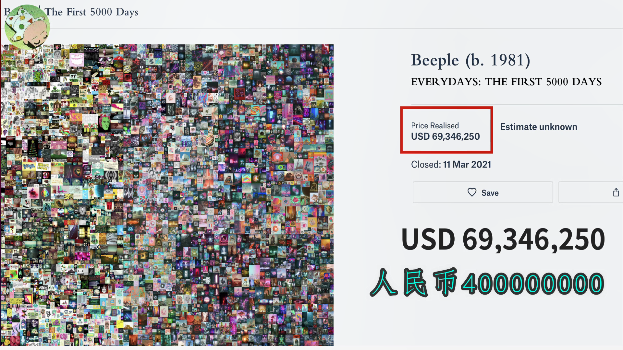
Task: Open the Beeple (b. 1981) artist heading
Action: [470, 61]
